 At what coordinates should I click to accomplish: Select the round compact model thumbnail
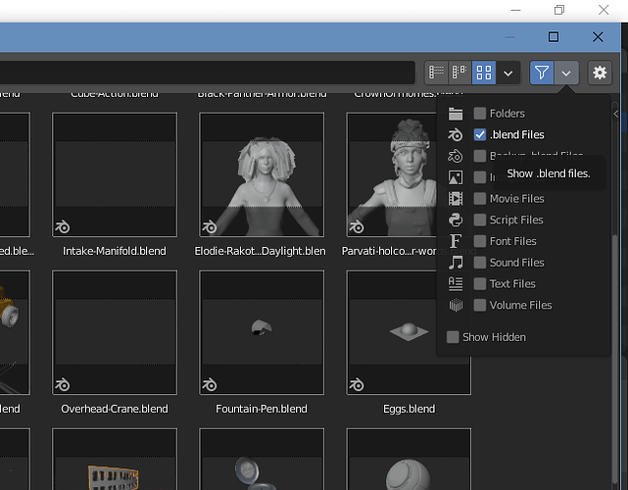click(262, 460)
